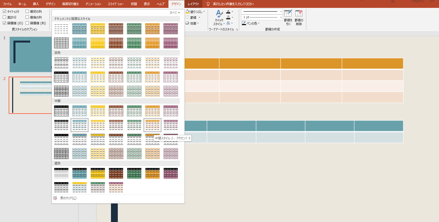The width and height of the screenshot is (439, 222).
Task: Select the brown grid style in 淡色 third row
Action: 116,91
